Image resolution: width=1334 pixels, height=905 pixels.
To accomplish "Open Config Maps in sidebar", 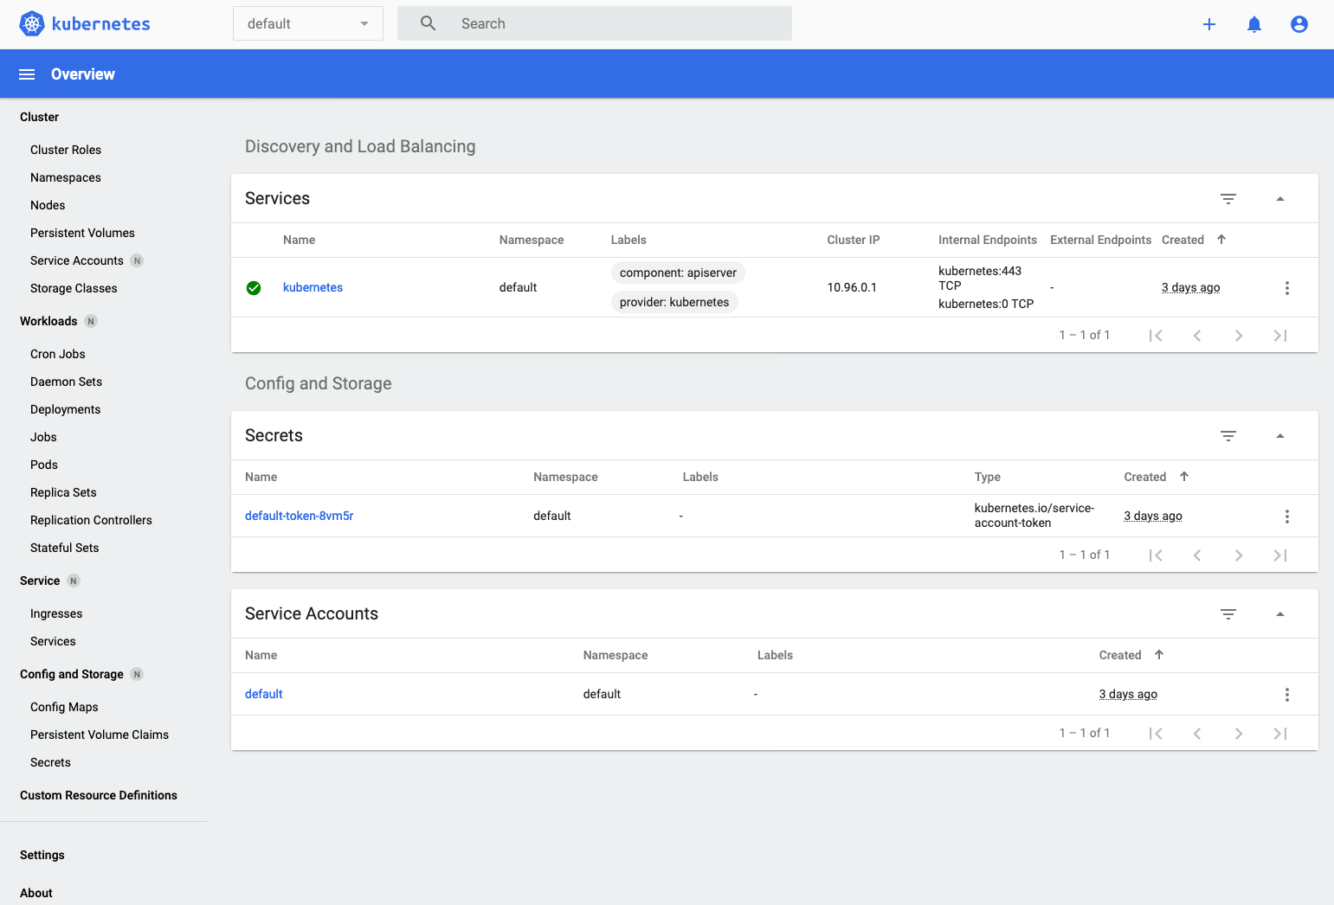I will 64,707.
